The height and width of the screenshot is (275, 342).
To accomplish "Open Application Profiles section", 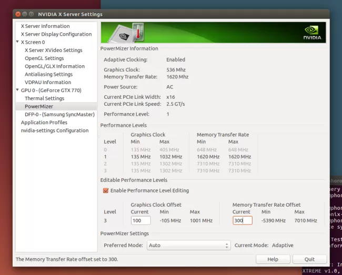I will tap(44, 123).
